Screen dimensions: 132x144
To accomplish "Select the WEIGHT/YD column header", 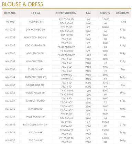I will [123, 13].
